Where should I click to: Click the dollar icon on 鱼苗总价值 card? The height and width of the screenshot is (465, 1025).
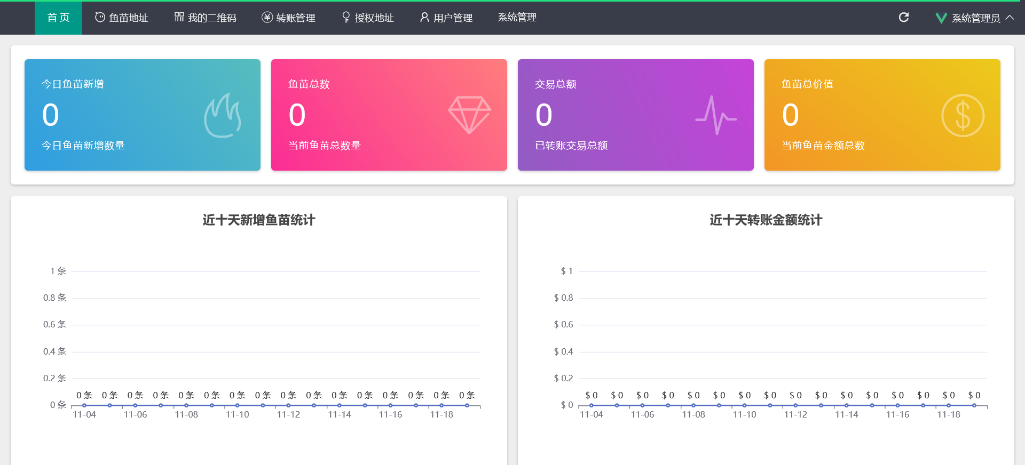click(x=963, y=116)
